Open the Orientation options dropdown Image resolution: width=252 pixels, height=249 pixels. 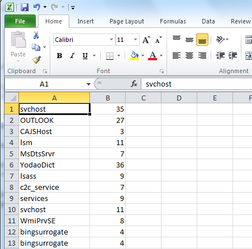[x=227, y=40]
